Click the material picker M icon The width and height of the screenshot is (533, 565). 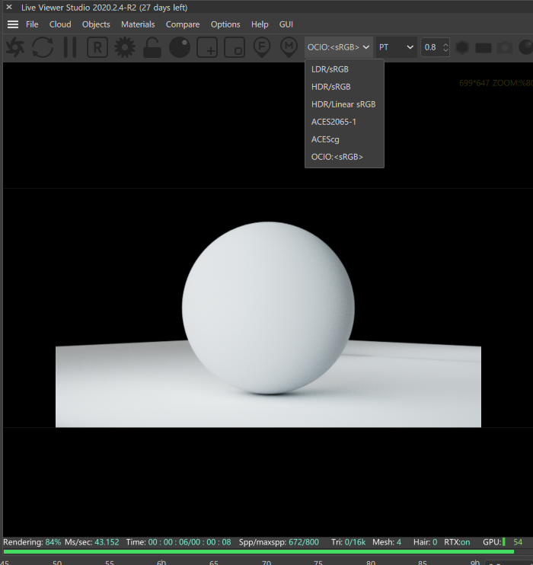click(x=289, y=47)
